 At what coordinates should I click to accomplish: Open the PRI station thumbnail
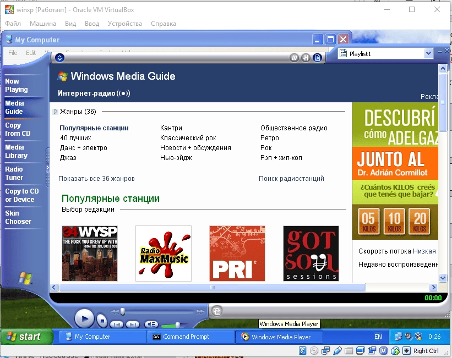237,254
